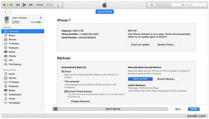Click the Info circle icon
This screenshot has height=119, width=209.
pyautogui.click(x=6, y=60)
